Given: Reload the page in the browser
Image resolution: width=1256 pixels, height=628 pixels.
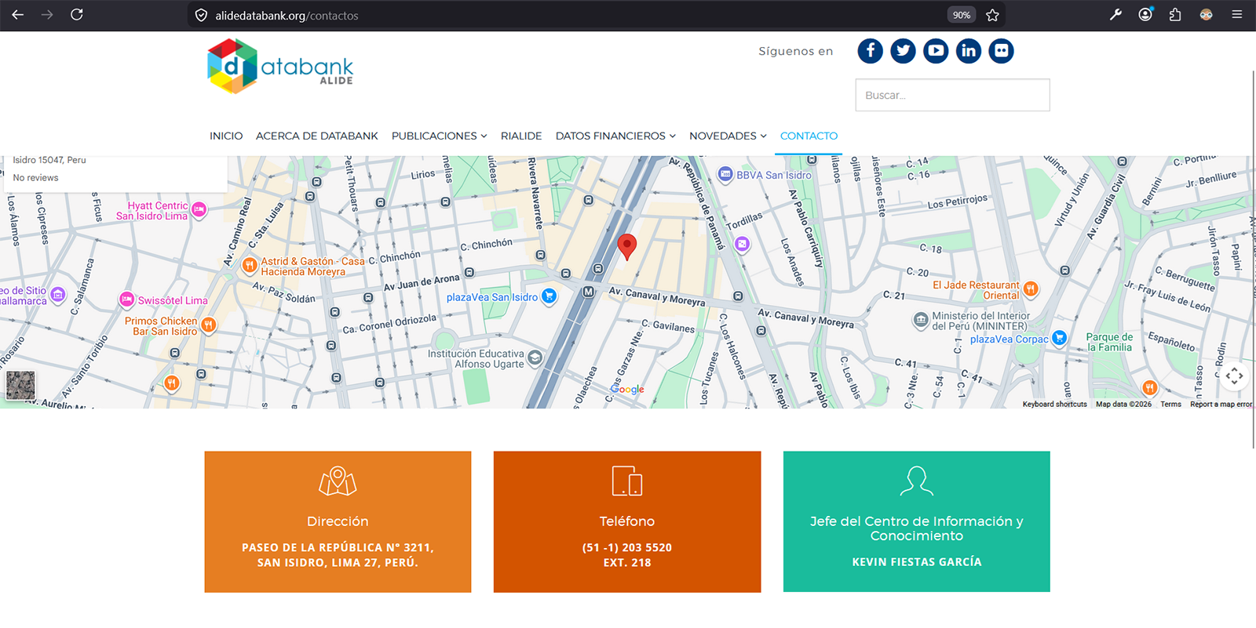Looking at the screenshot, I should (77, 15).
